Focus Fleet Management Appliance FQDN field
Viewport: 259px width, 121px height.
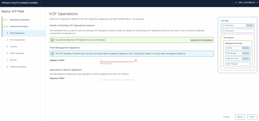click(x=117, y=60)
